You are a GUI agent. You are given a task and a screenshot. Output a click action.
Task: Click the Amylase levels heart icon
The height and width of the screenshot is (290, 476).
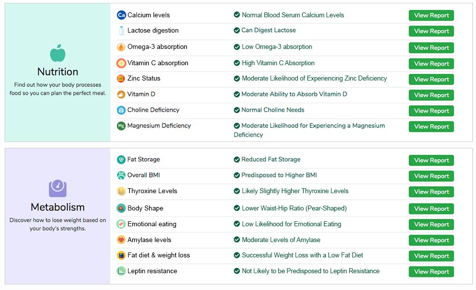point(121,240)
